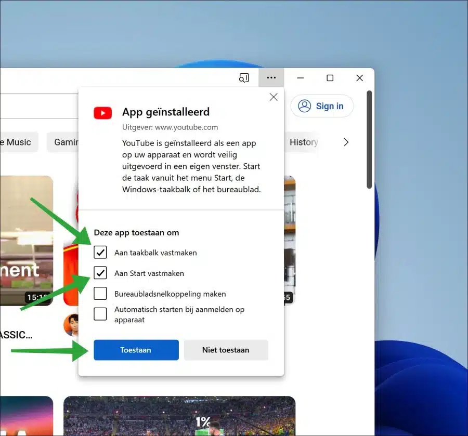
Task: Select the Gaming category chip
Action: [63, 142]
